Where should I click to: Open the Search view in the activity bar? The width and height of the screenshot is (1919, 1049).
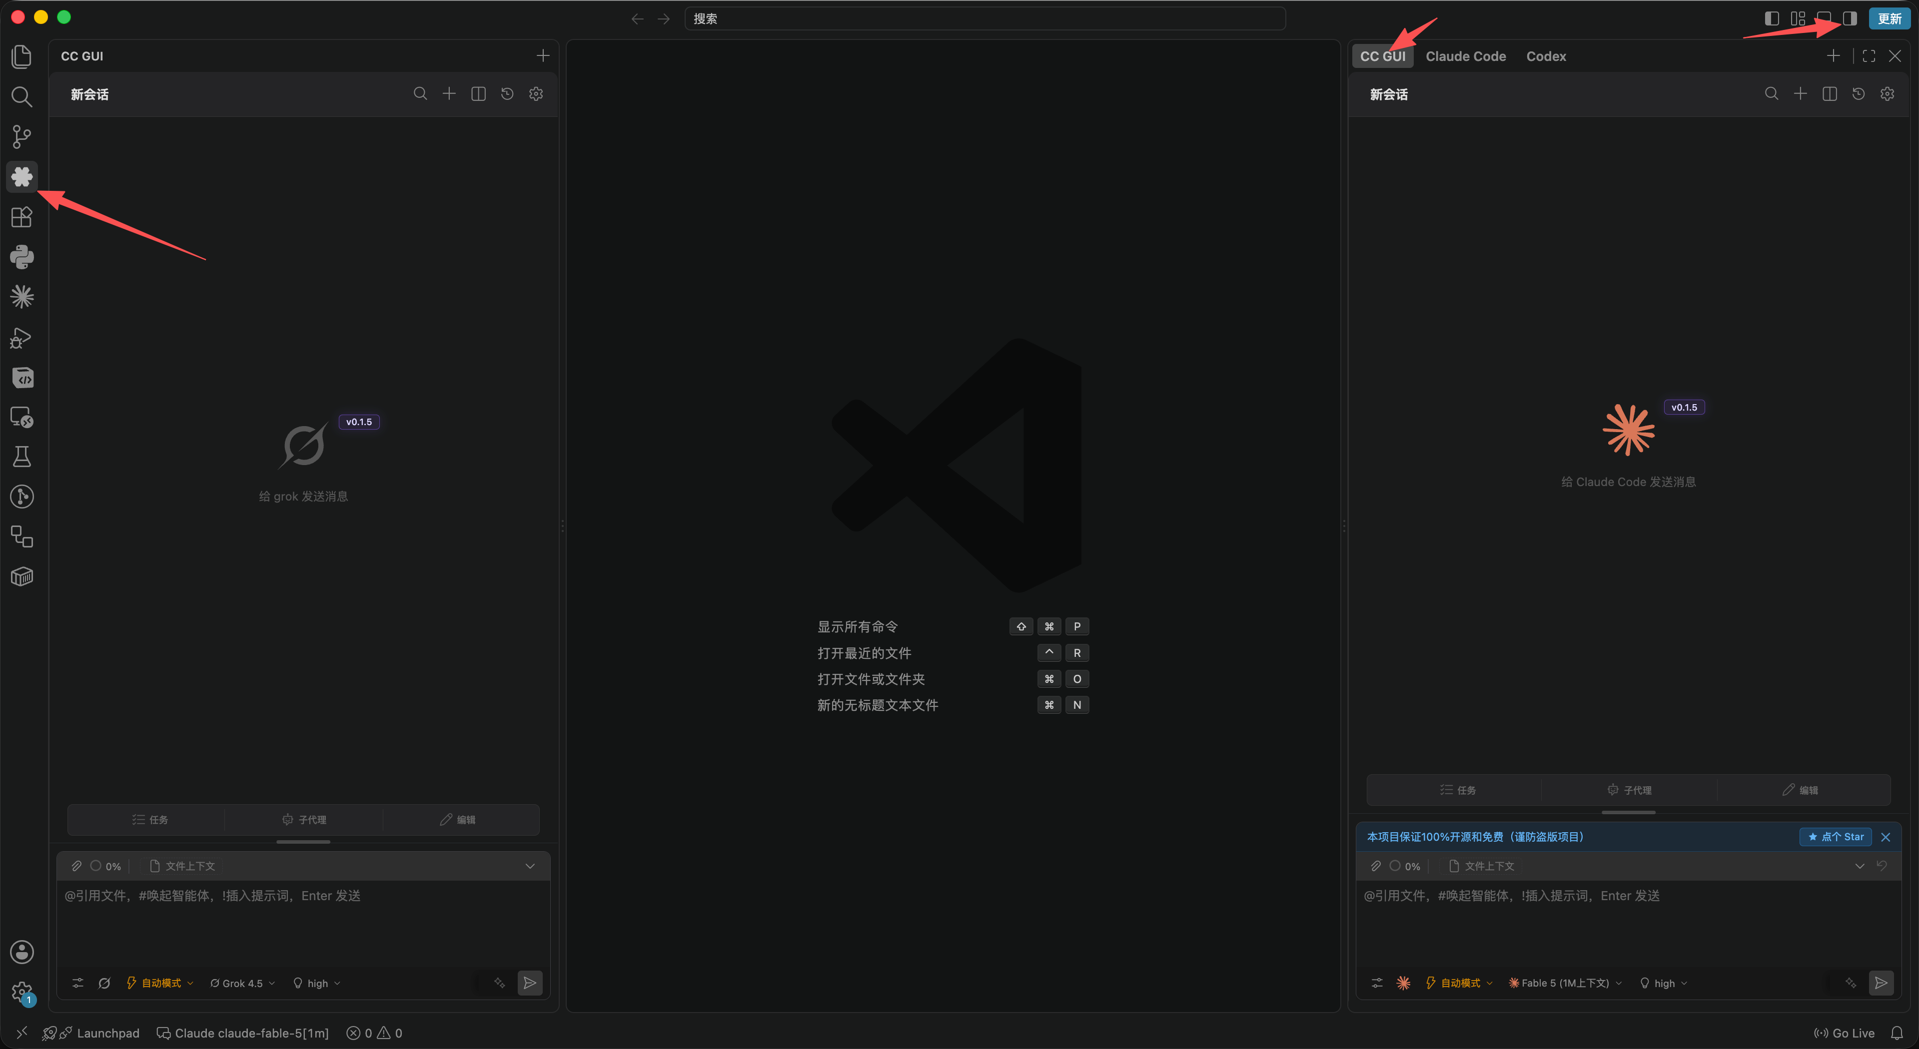(x=21, y=97)
